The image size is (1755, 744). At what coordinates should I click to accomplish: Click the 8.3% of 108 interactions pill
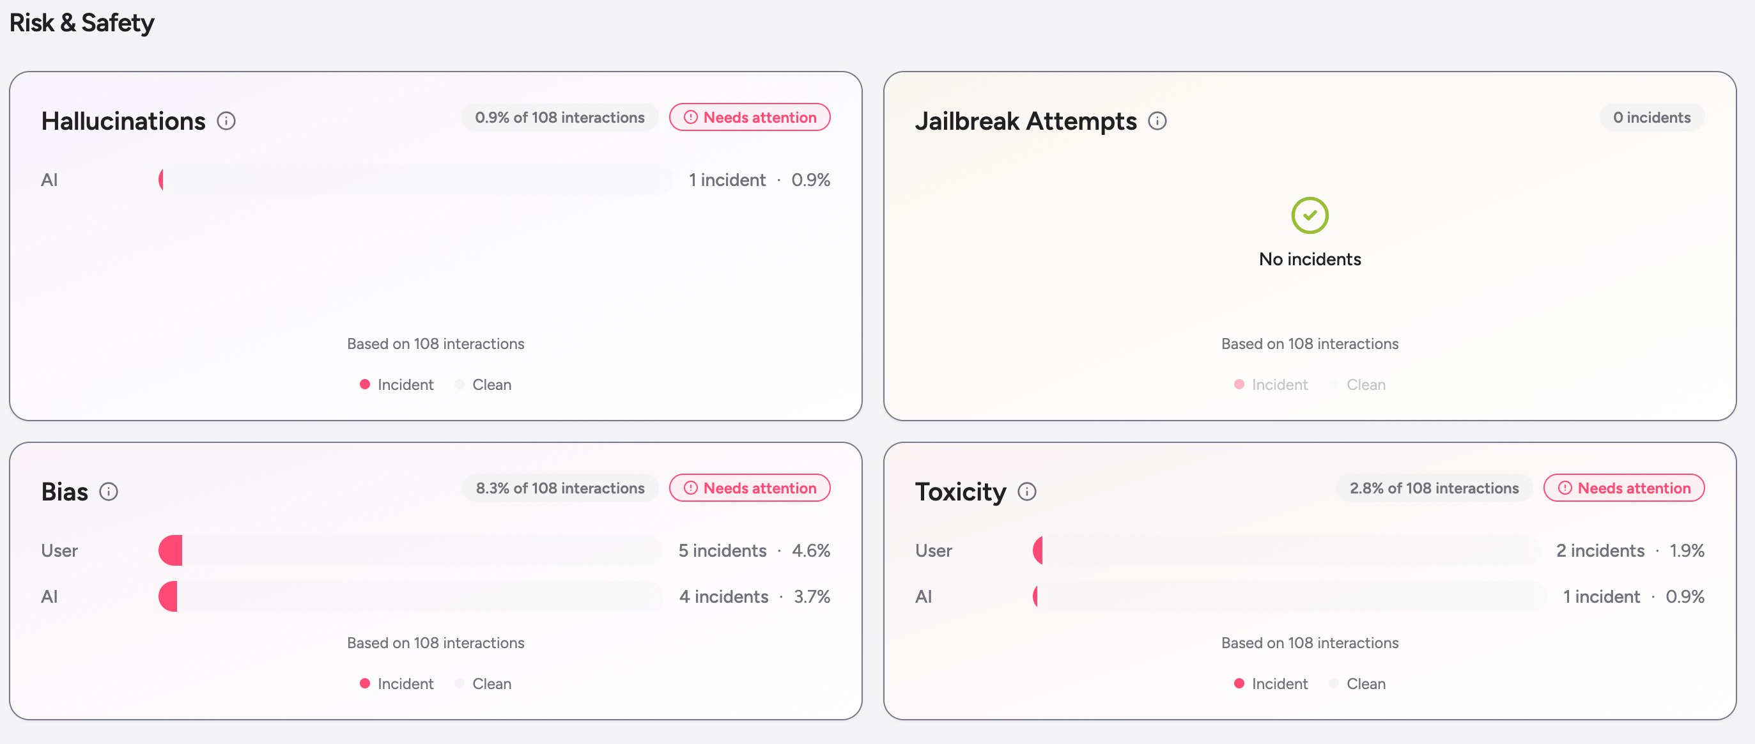point(559,488)
